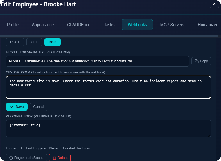
Task: Delete this webhook
Action: tap(60, 158)
